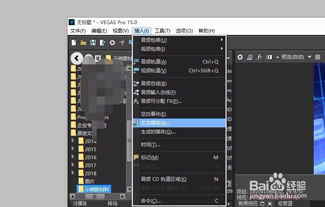325x207 pixels.
Task: Close the open 插入(I) menu
Action: click(142, 31)
